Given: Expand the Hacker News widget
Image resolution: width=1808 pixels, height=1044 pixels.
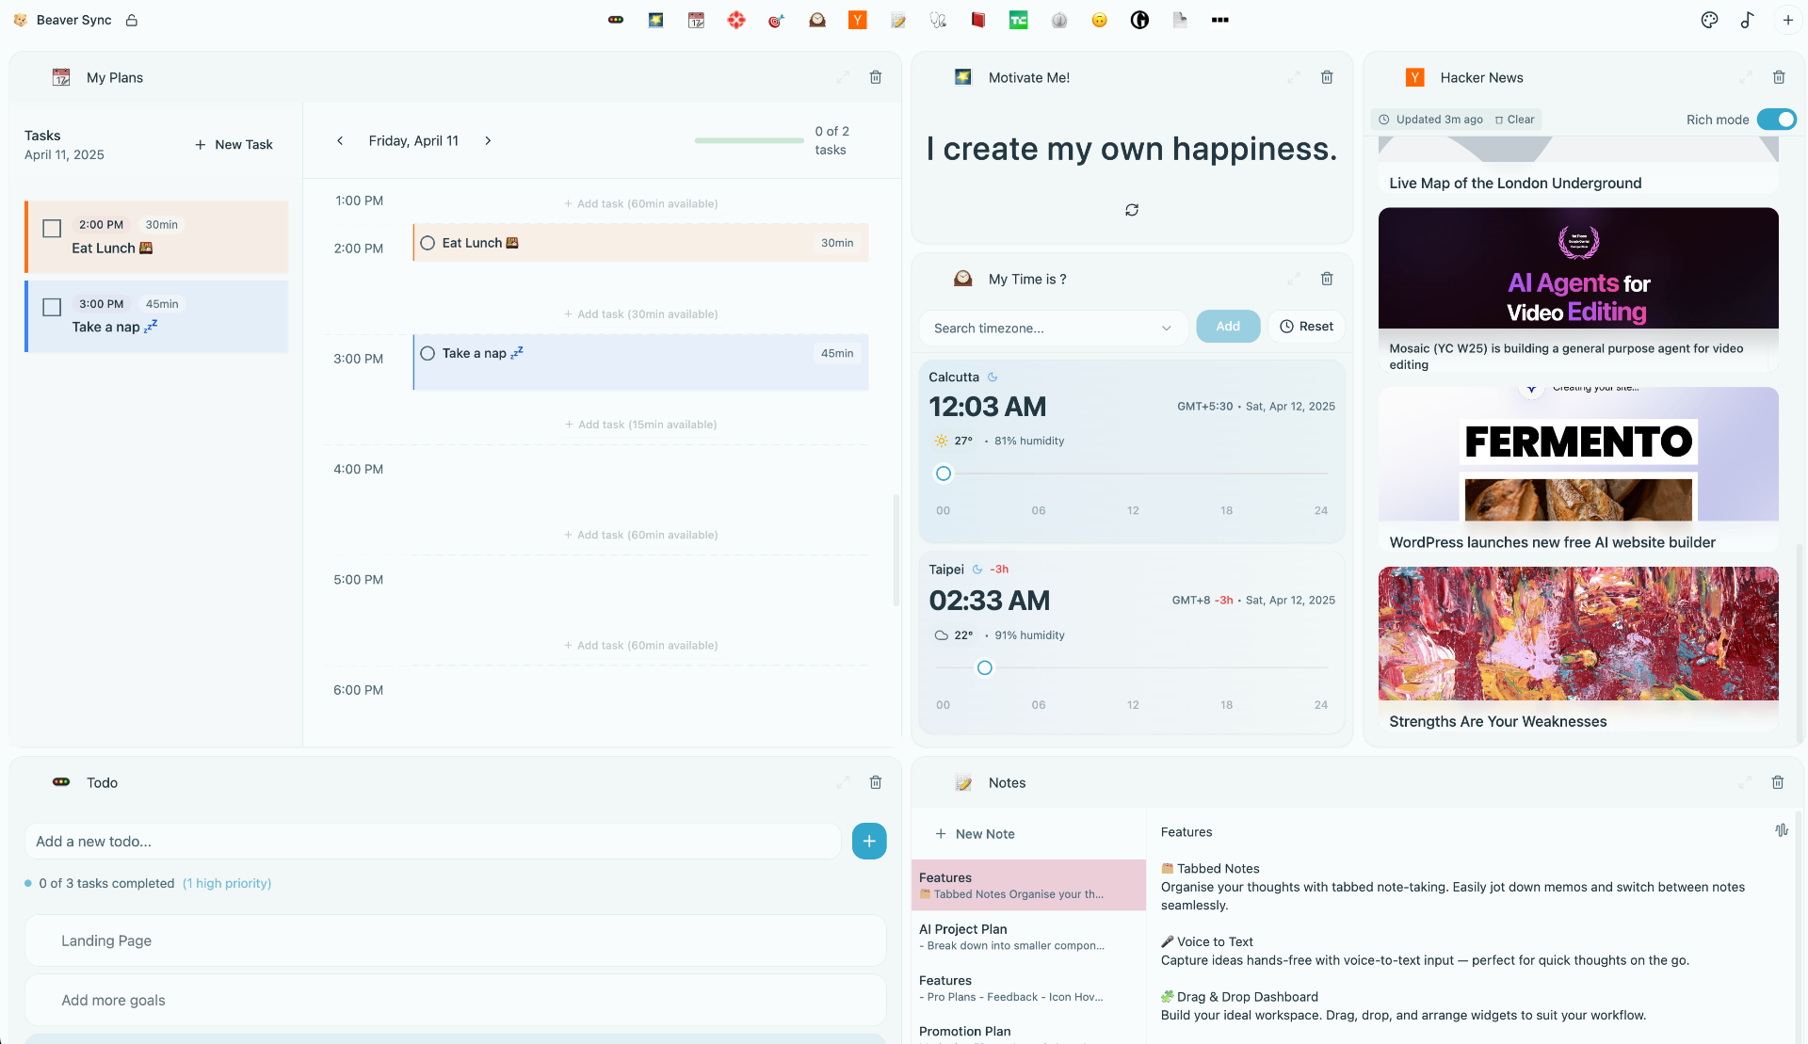Looking at the screenshot, I should click(1745, 77).
